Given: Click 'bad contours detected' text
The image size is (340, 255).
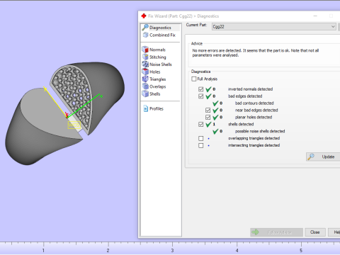Looking at the screenshot, I should tap(254, 103).
